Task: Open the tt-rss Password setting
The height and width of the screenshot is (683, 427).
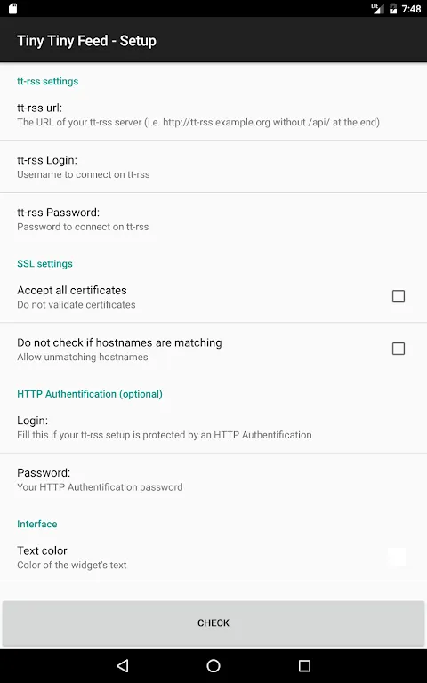Action: click(x=213, y=219)
